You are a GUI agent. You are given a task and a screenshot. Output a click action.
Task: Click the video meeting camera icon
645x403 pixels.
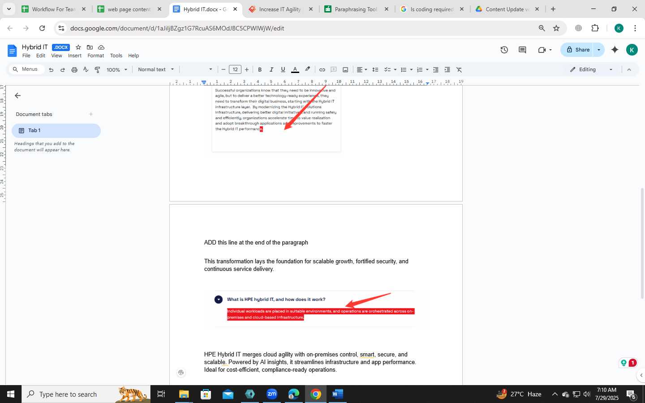pyautogui.click(x=542, y=50)
